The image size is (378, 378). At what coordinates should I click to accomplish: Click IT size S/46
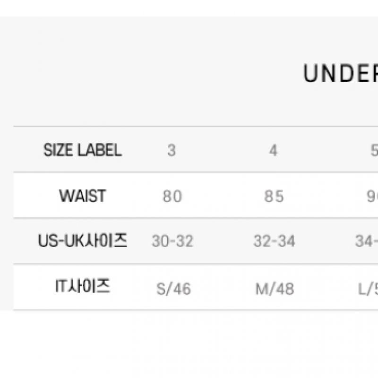[174, 288]
